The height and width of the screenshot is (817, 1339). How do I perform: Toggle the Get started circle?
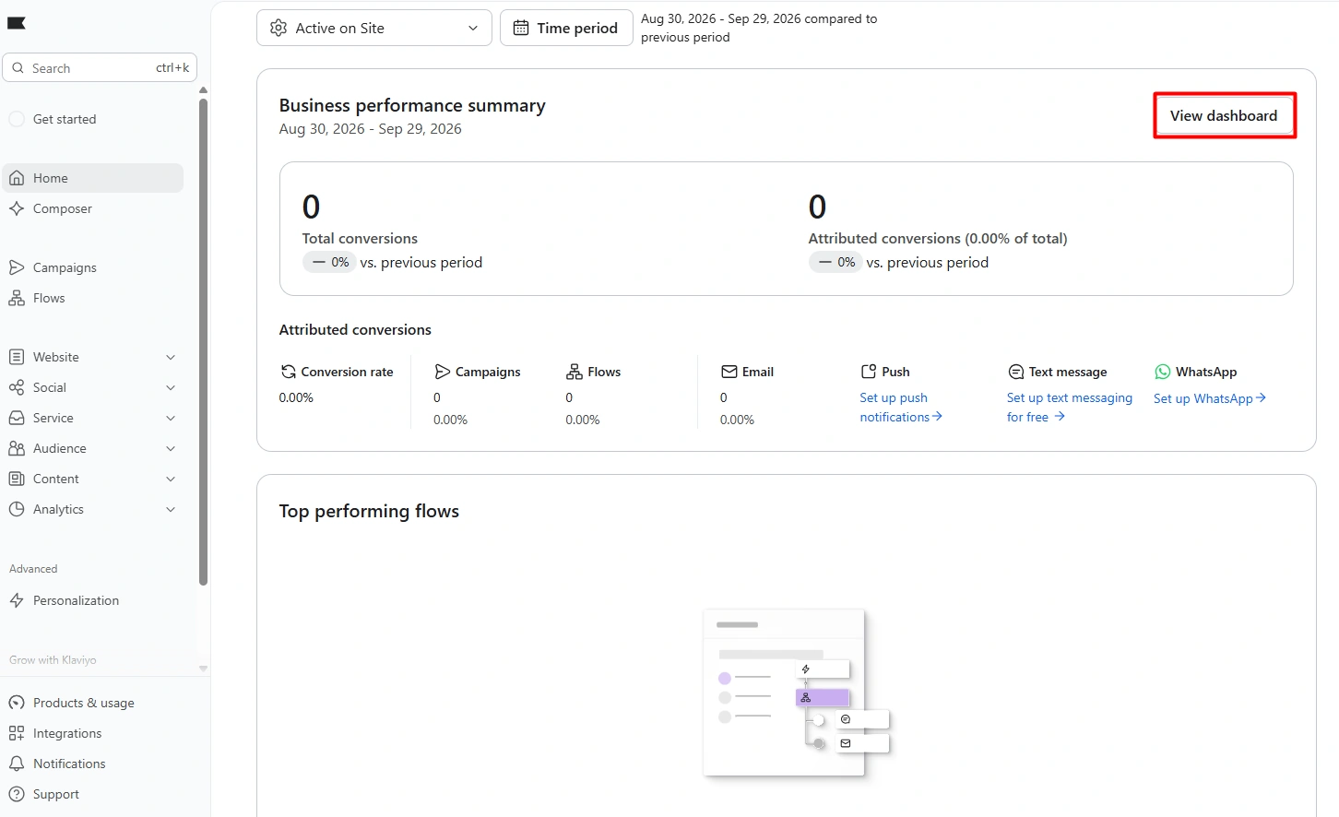[x=17, y=119]
